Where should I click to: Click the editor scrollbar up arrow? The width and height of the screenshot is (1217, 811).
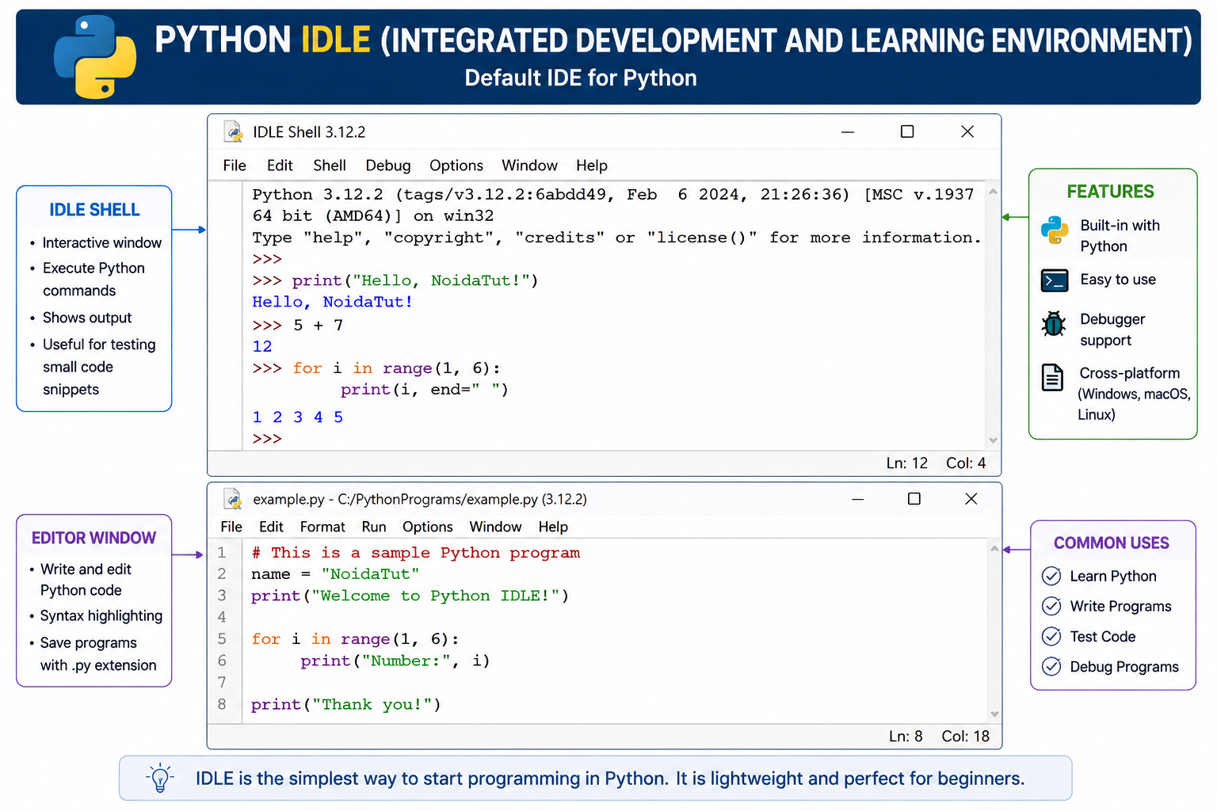point(994,548)
